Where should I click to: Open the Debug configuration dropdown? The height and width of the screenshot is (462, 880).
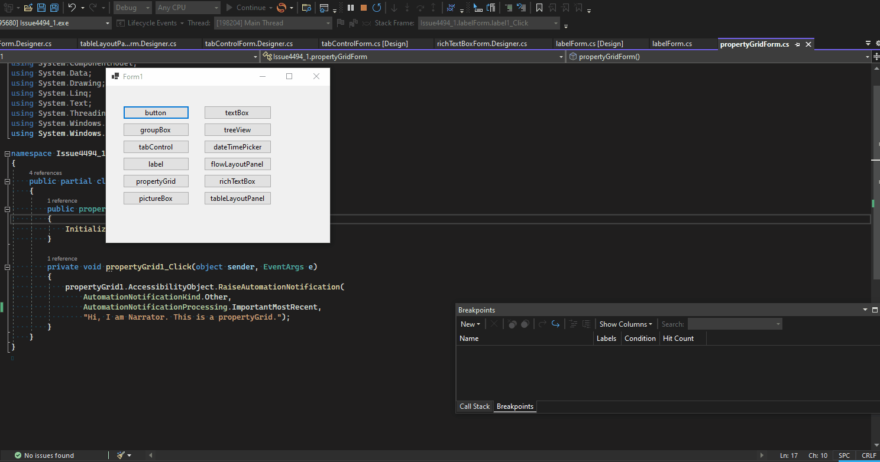coord(133,8)
